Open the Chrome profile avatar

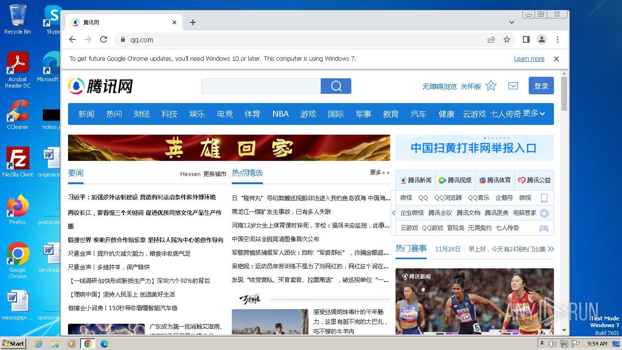[541, 39]
